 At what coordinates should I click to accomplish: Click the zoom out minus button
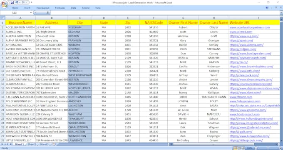tap(256, 148)
